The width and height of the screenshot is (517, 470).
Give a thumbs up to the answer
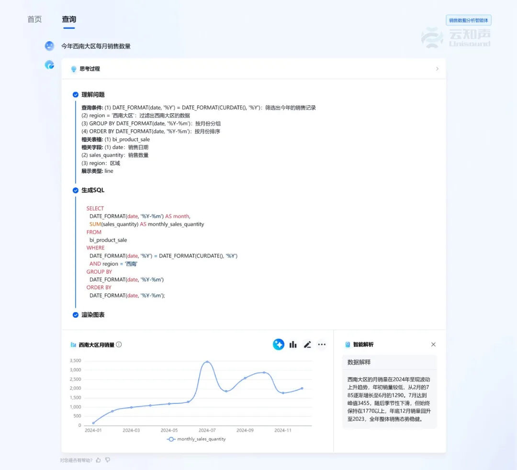coord(98,460)
